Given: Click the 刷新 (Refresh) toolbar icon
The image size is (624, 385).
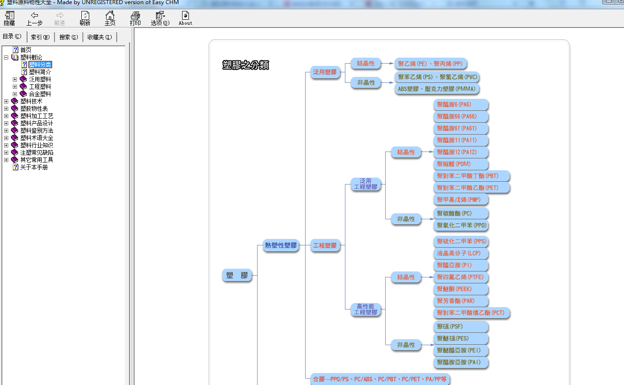Looking at the screenshot, I should (x=85, y=16).
